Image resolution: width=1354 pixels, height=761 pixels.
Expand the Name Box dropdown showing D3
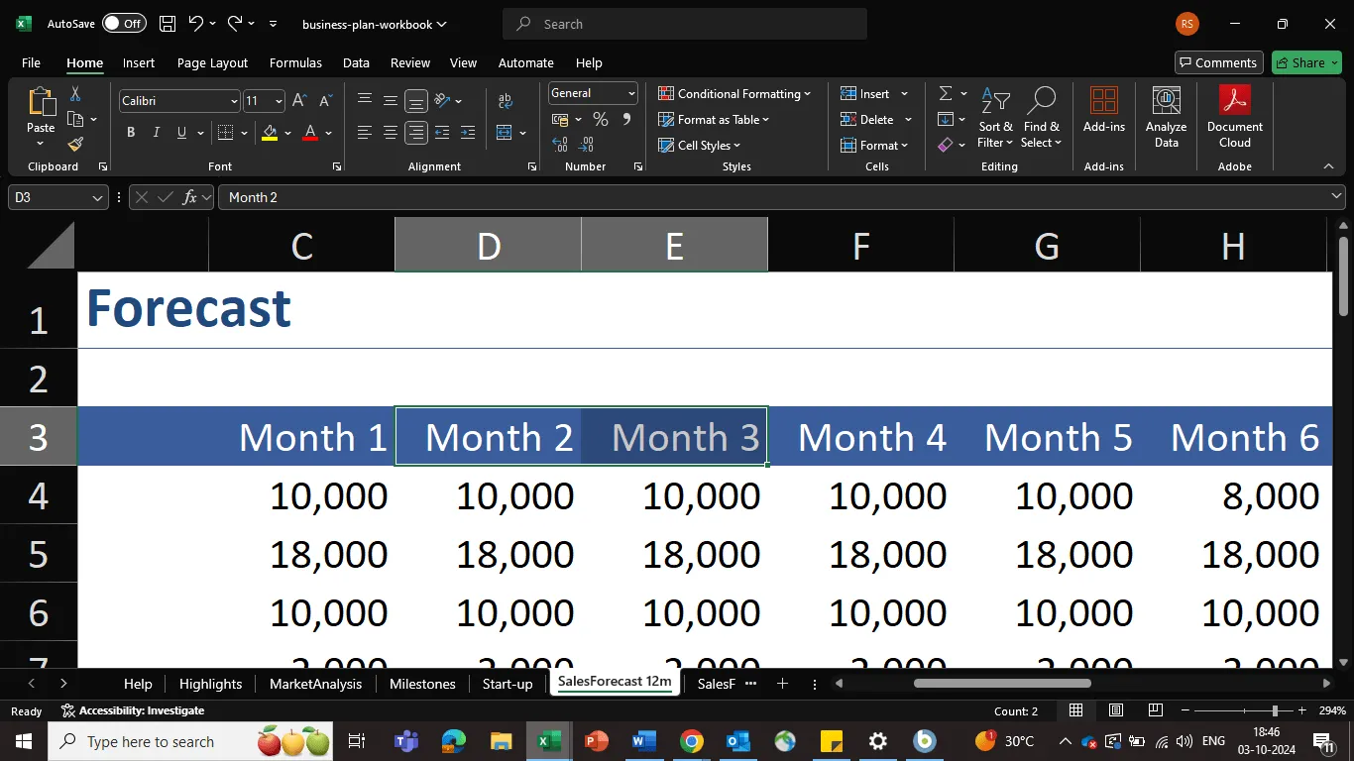click(x=97, y=197)
